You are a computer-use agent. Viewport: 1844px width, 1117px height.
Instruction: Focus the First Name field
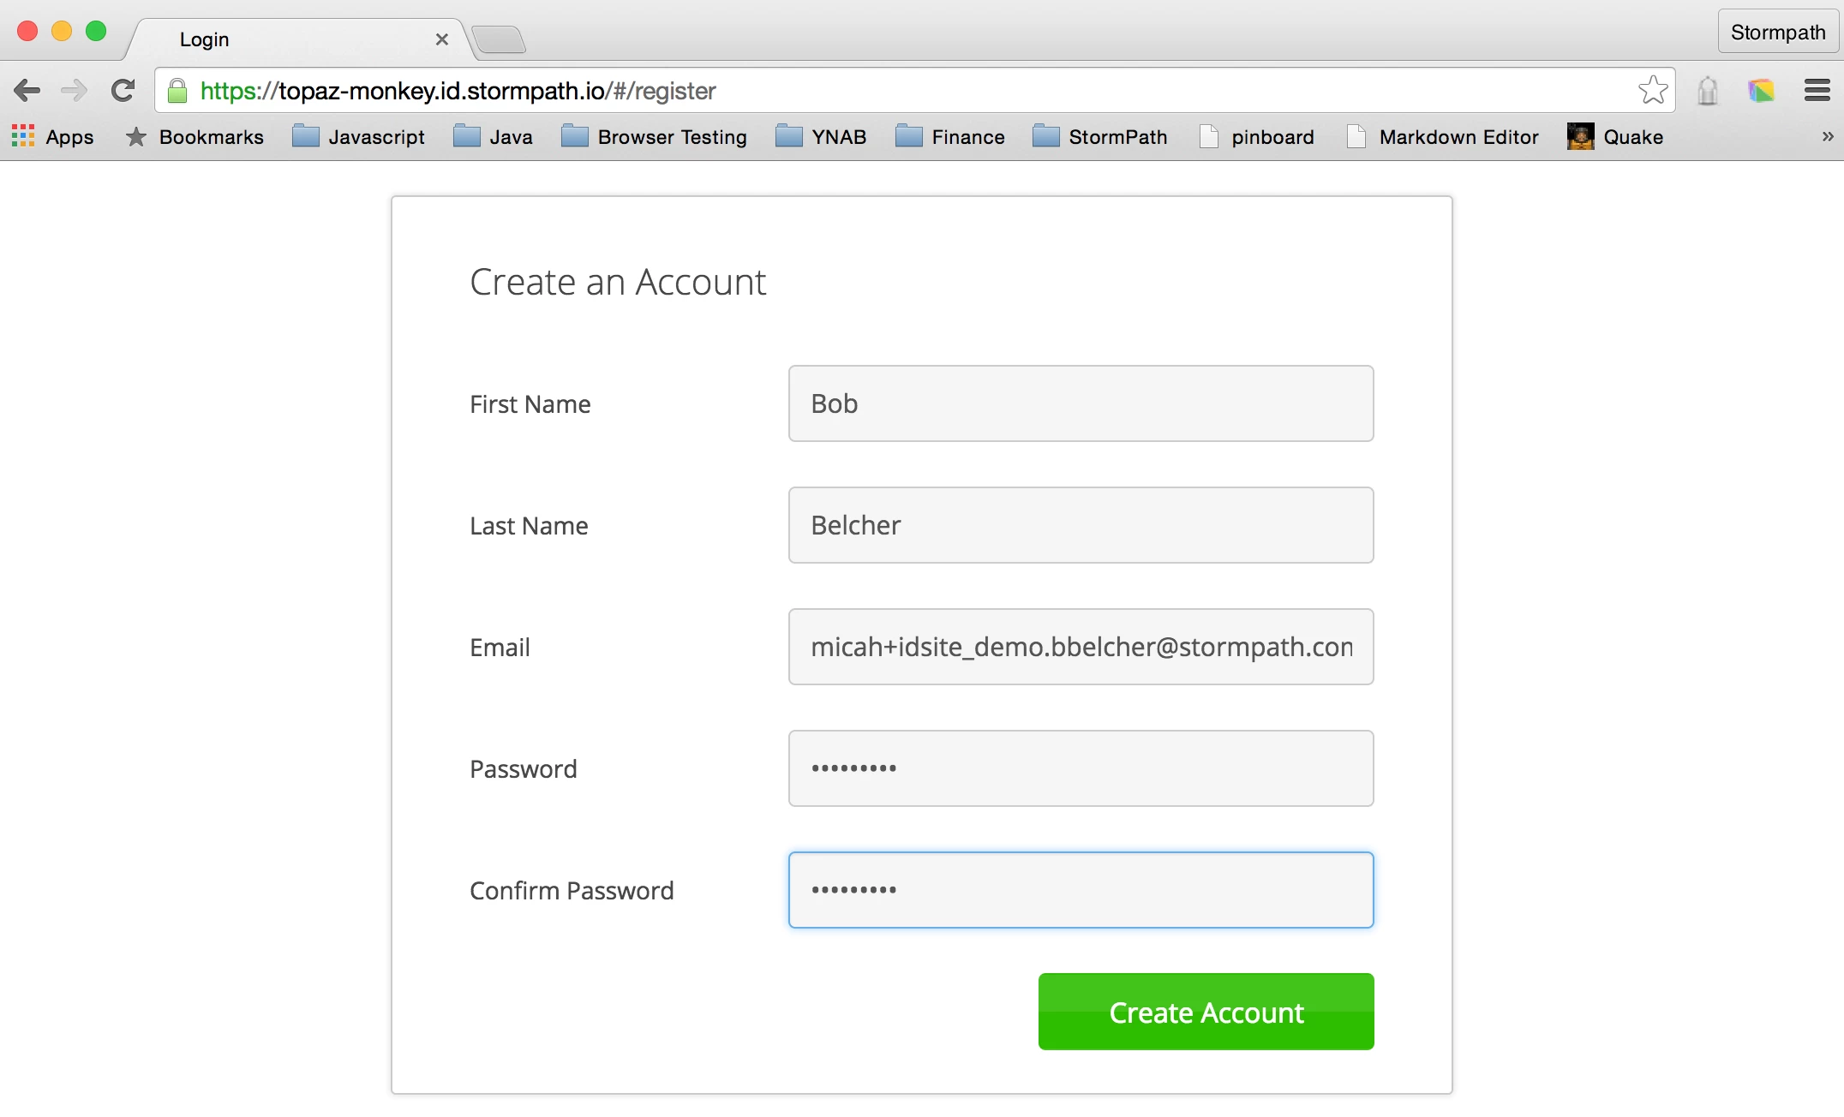click(1081, 403)
